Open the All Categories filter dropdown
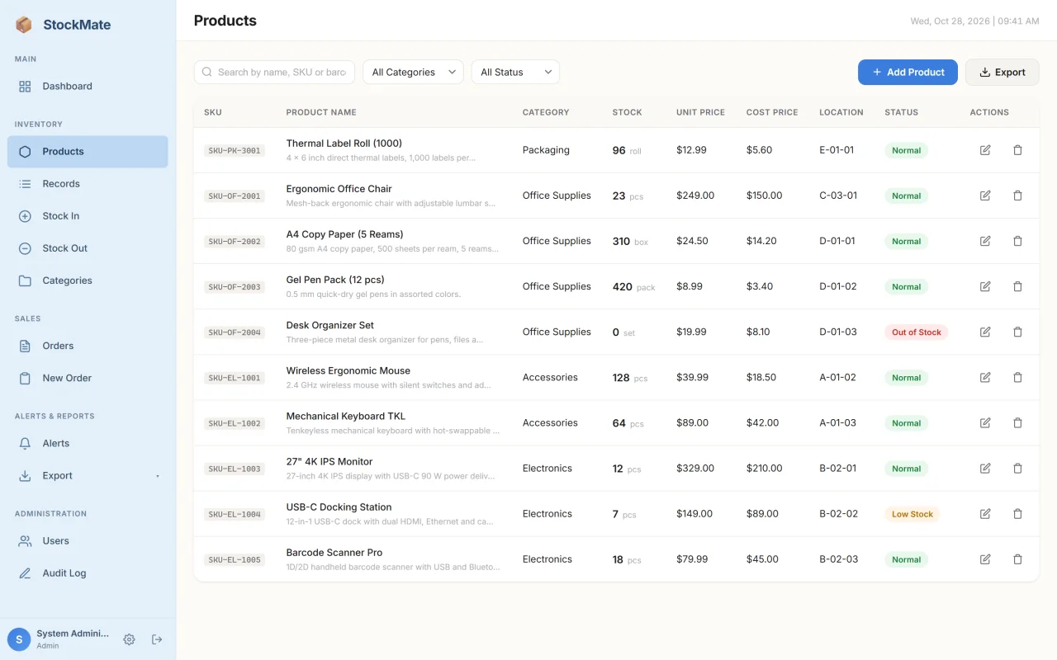Screen dimensions: 1057x660 pyautogui.click(x=413, y=72)
